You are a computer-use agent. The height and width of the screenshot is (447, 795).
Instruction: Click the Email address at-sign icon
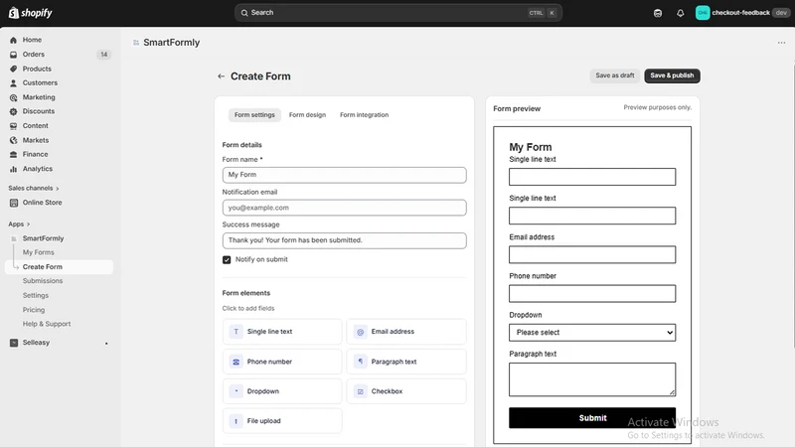point(360,332)
